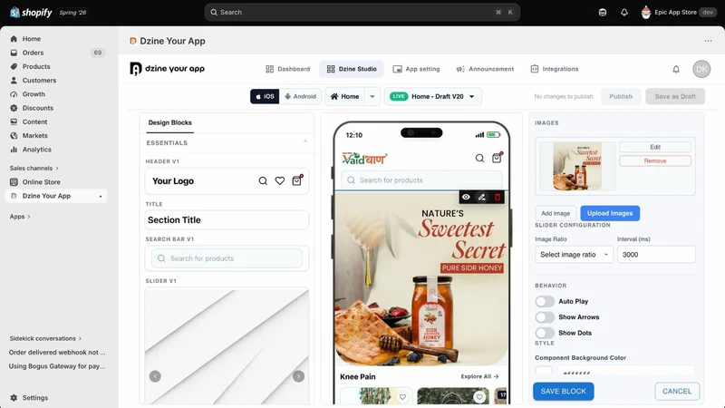Open Announcement tab
725x408 pixels.
pos(485,70)
